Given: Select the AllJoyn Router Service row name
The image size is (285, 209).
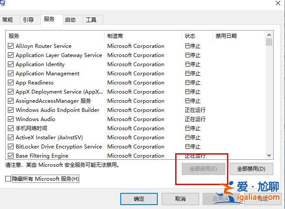Looking at the screenshot, I should coord(44,46).
